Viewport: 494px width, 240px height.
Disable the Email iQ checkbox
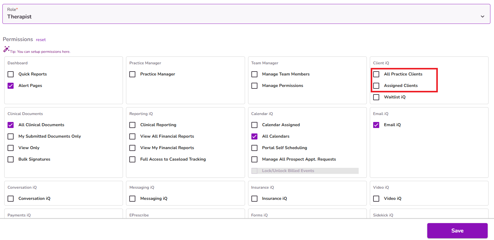[376, 125]
